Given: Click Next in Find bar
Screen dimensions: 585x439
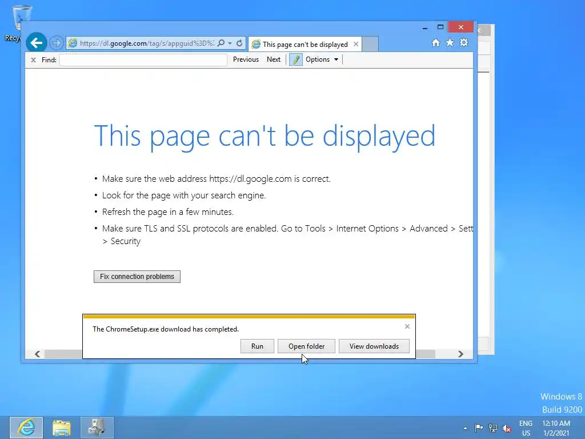Looking at the screenshot, I should (274, 59).
